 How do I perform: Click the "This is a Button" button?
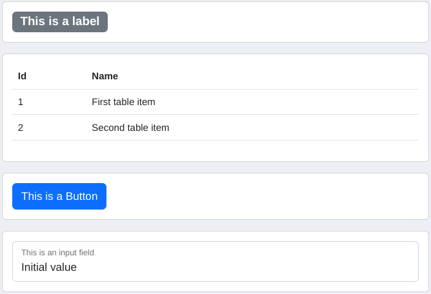pos(59,197)
